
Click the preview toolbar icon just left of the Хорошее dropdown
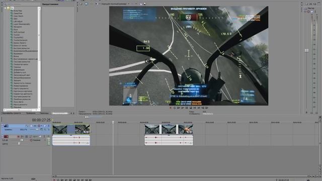96,4
